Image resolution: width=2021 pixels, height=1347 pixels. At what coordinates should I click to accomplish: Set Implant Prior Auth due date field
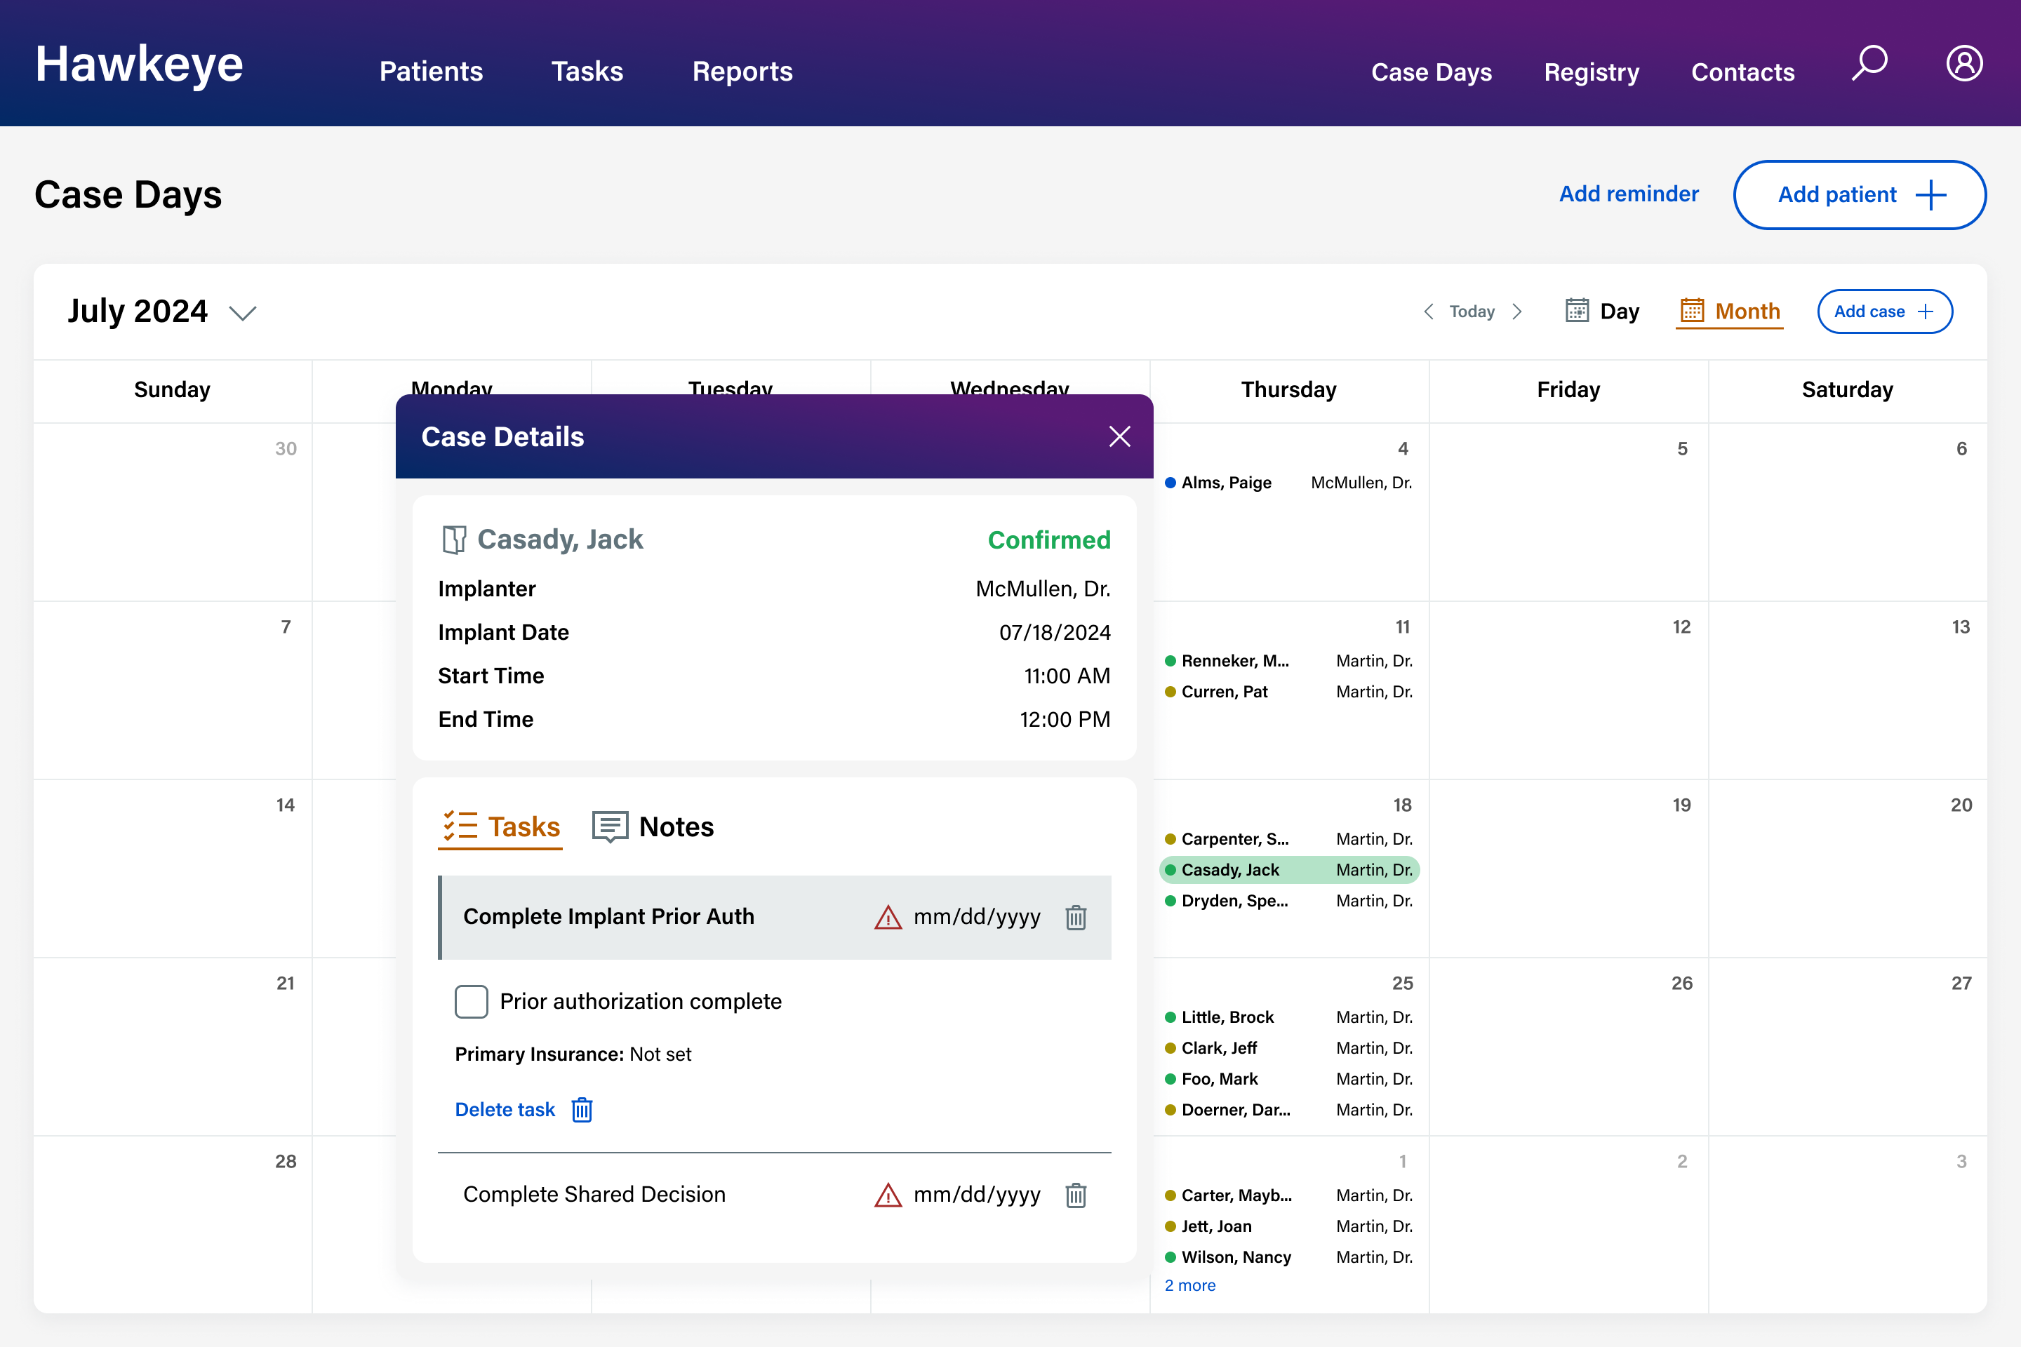(x=976, y=918)
